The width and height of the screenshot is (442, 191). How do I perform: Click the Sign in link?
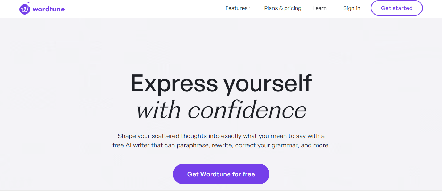tap(352, 8)
